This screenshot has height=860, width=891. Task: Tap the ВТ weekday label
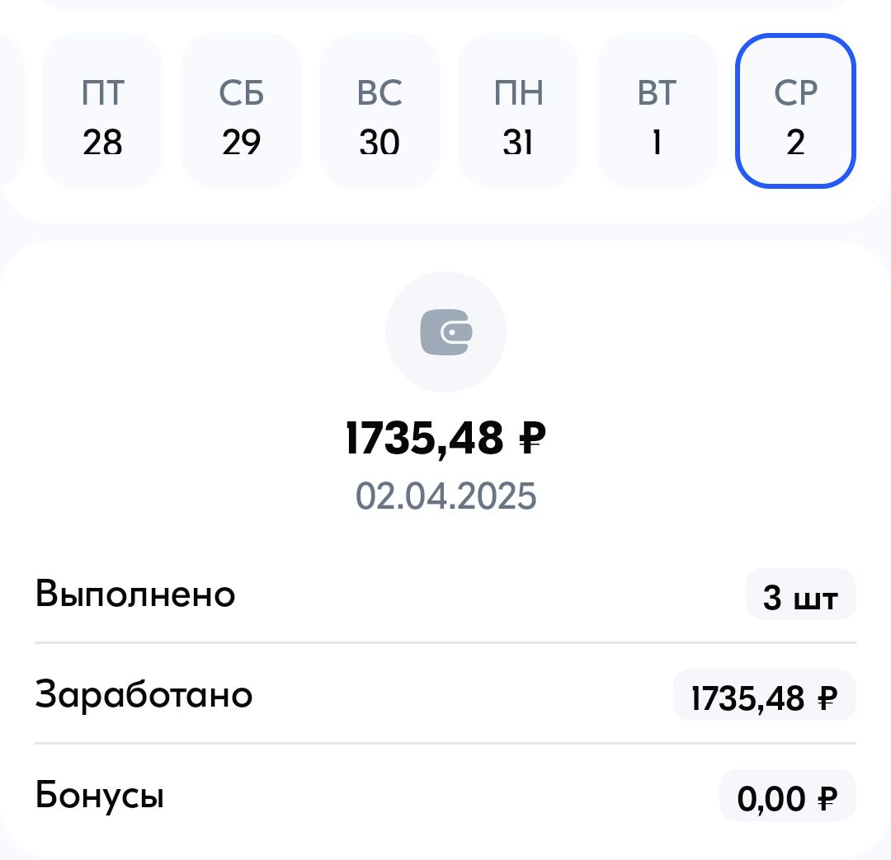click(657, 92)
